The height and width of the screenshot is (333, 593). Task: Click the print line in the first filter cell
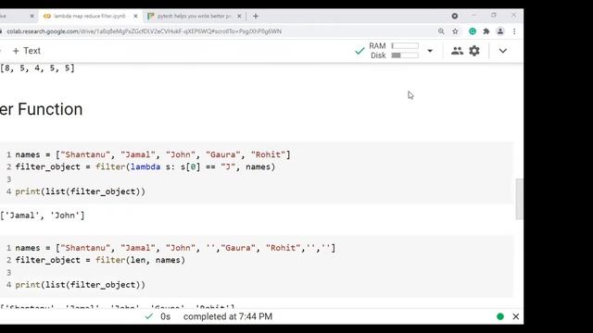tap(81, 191)
